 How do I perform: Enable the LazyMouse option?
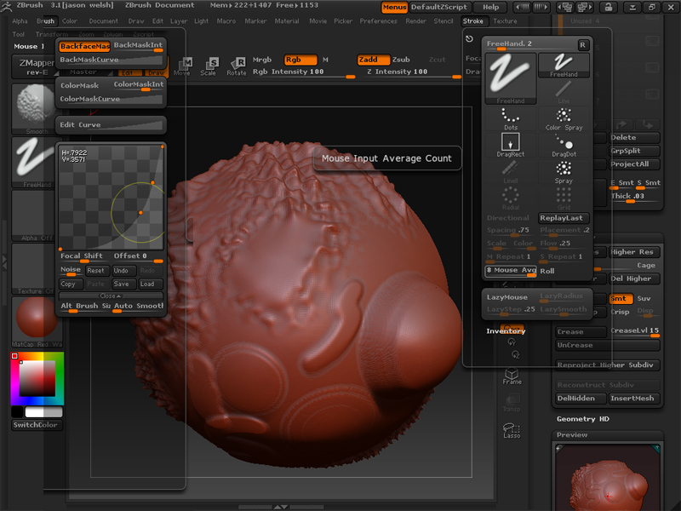pos(507,297)
